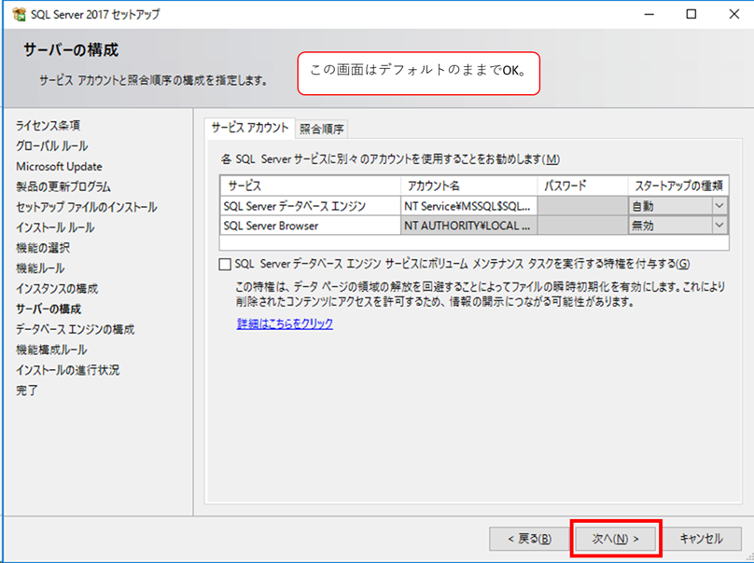Image resolution: width=754 pixels, height=563 pixels.
Task: Enable volume maintenance task privilege checkbox
Action: [x=225, y=264]
